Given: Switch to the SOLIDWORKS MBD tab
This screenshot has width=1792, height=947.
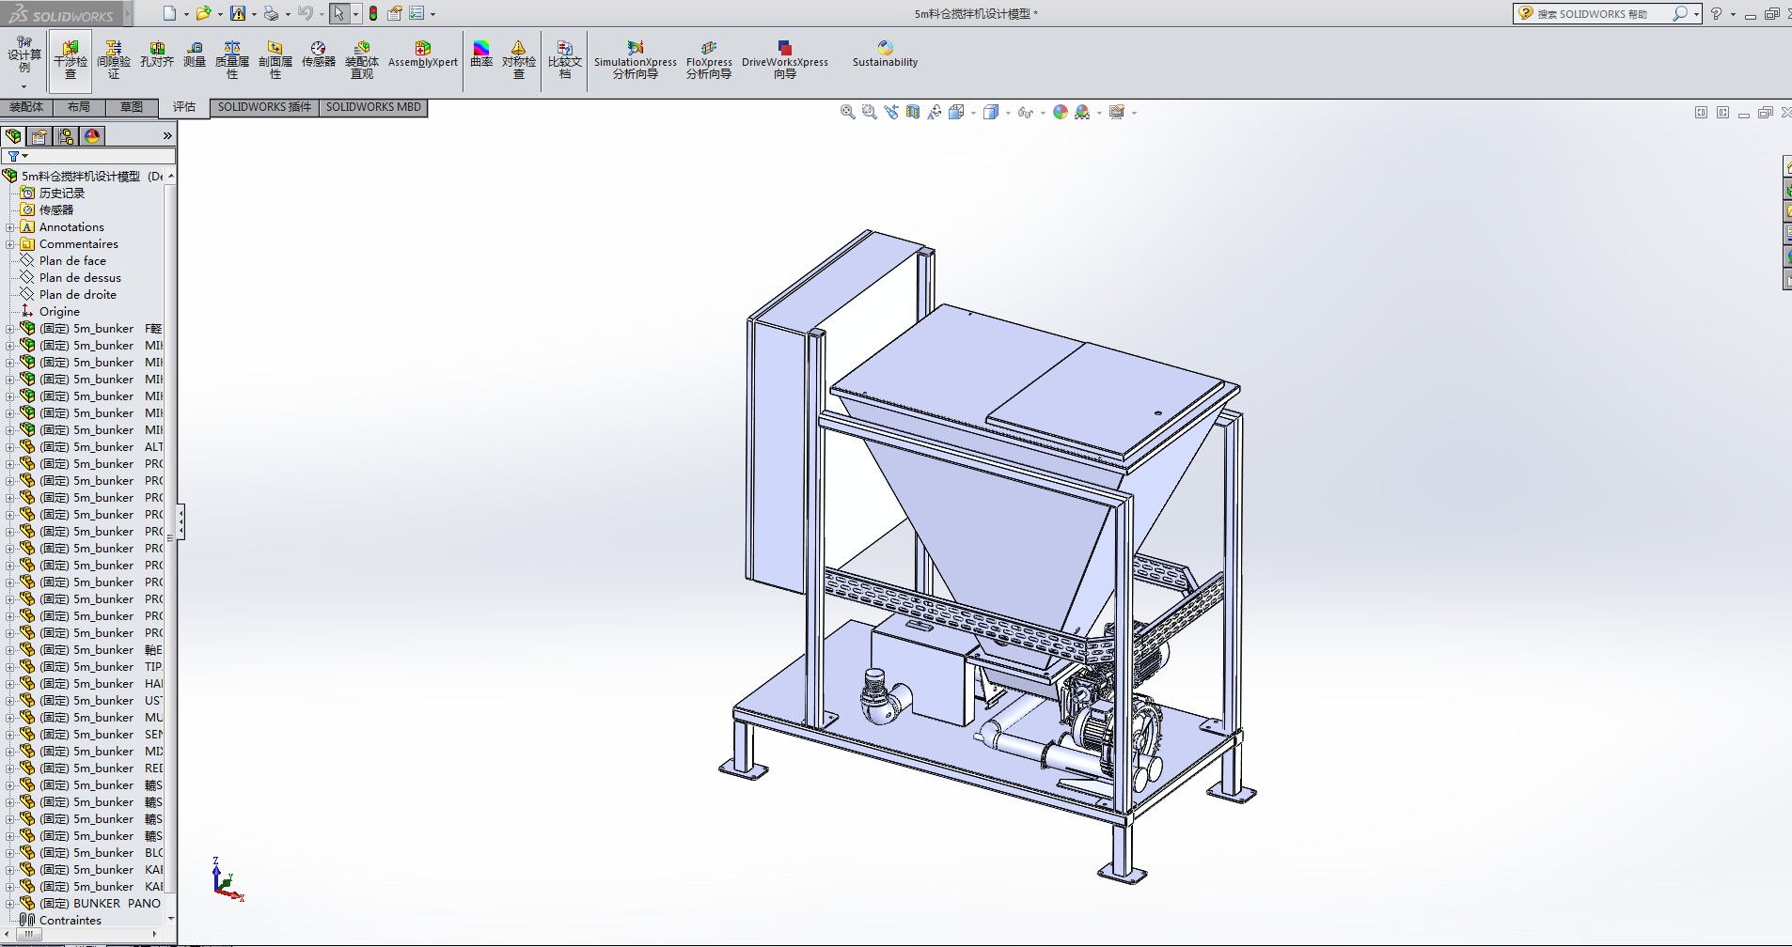Looking at the screenshot, I should 373,107.
